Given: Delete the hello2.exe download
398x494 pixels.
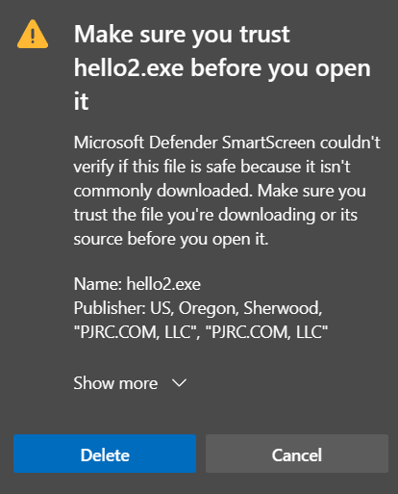Looking at the screenshot, I should [105, 454].
